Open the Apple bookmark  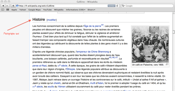[14, 10]
